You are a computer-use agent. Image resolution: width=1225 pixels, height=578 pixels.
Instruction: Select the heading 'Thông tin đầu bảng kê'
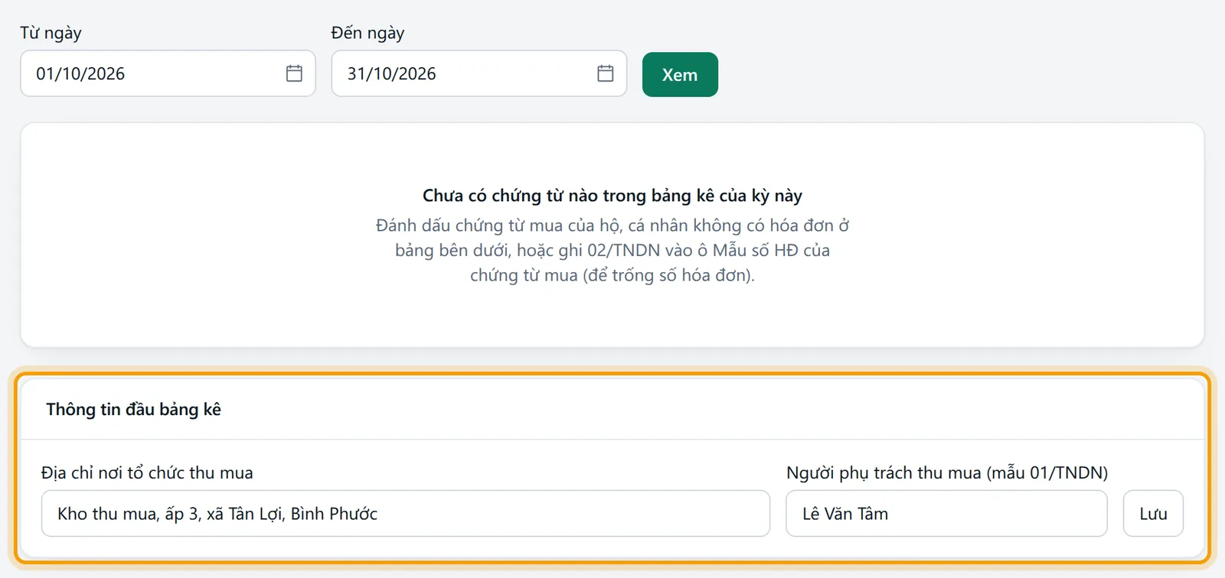[x=133, y=410]
